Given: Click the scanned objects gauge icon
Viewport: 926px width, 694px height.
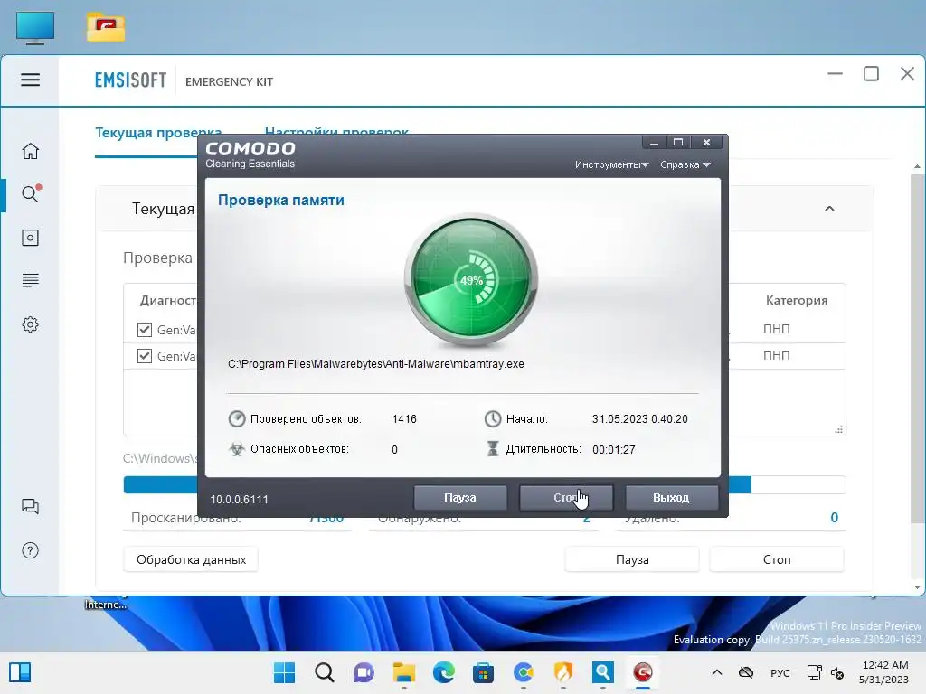Looking at the screenshot, I should coord(237,419).
